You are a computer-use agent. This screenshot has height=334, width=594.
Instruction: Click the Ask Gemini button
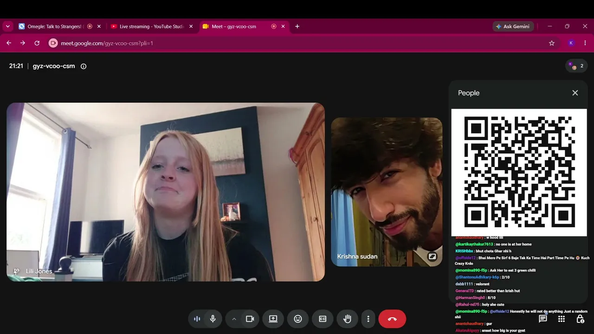pyautogui.click(x=513, y=26)
